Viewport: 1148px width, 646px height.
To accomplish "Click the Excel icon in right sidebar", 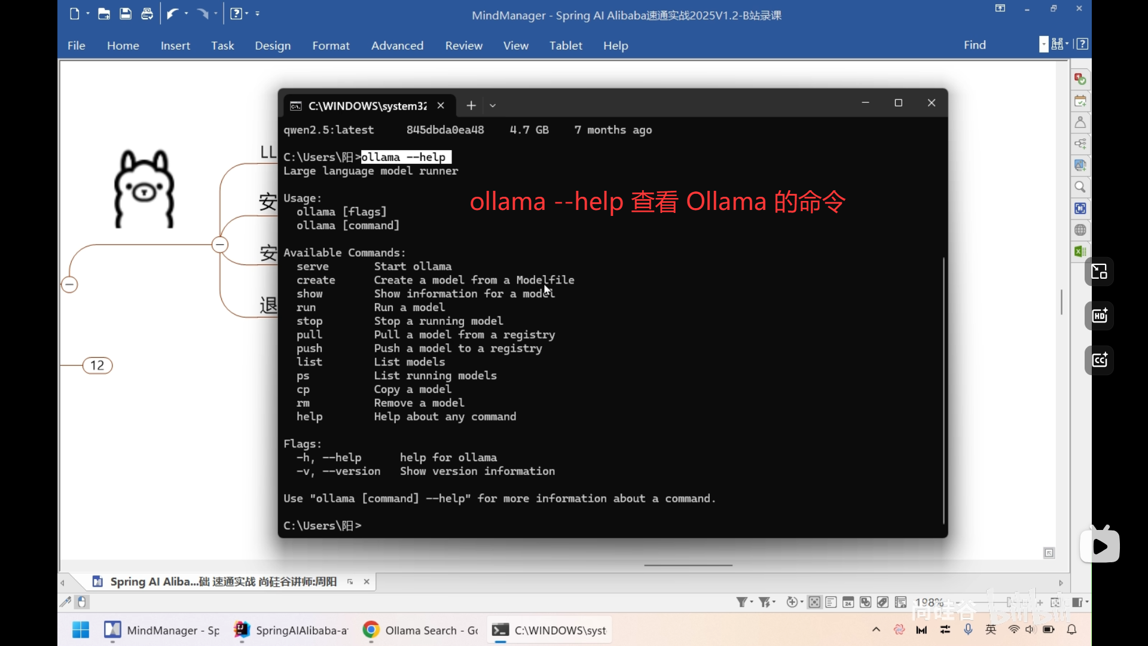I will click(1080, 252).
